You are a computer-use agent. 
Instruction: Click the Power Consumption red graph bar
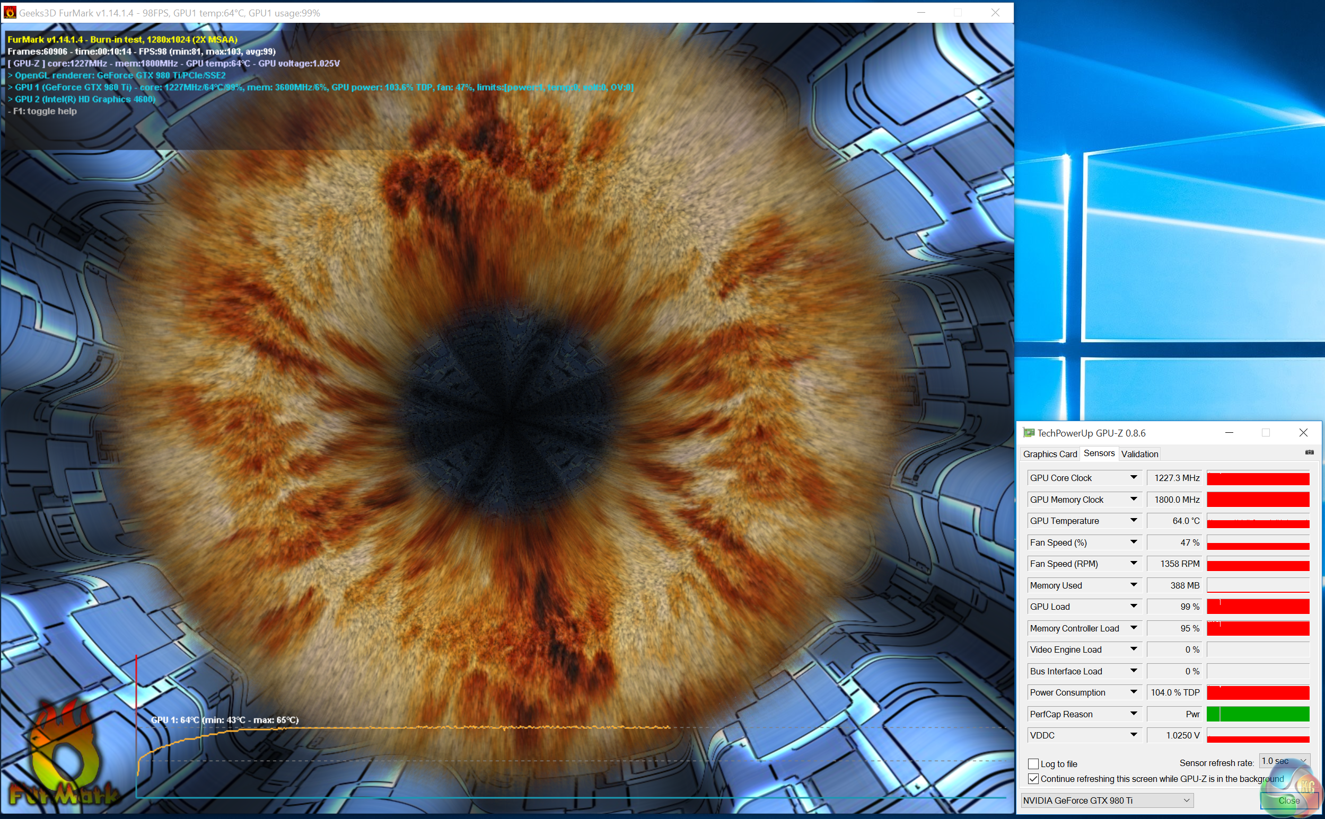pos(1258,693)
